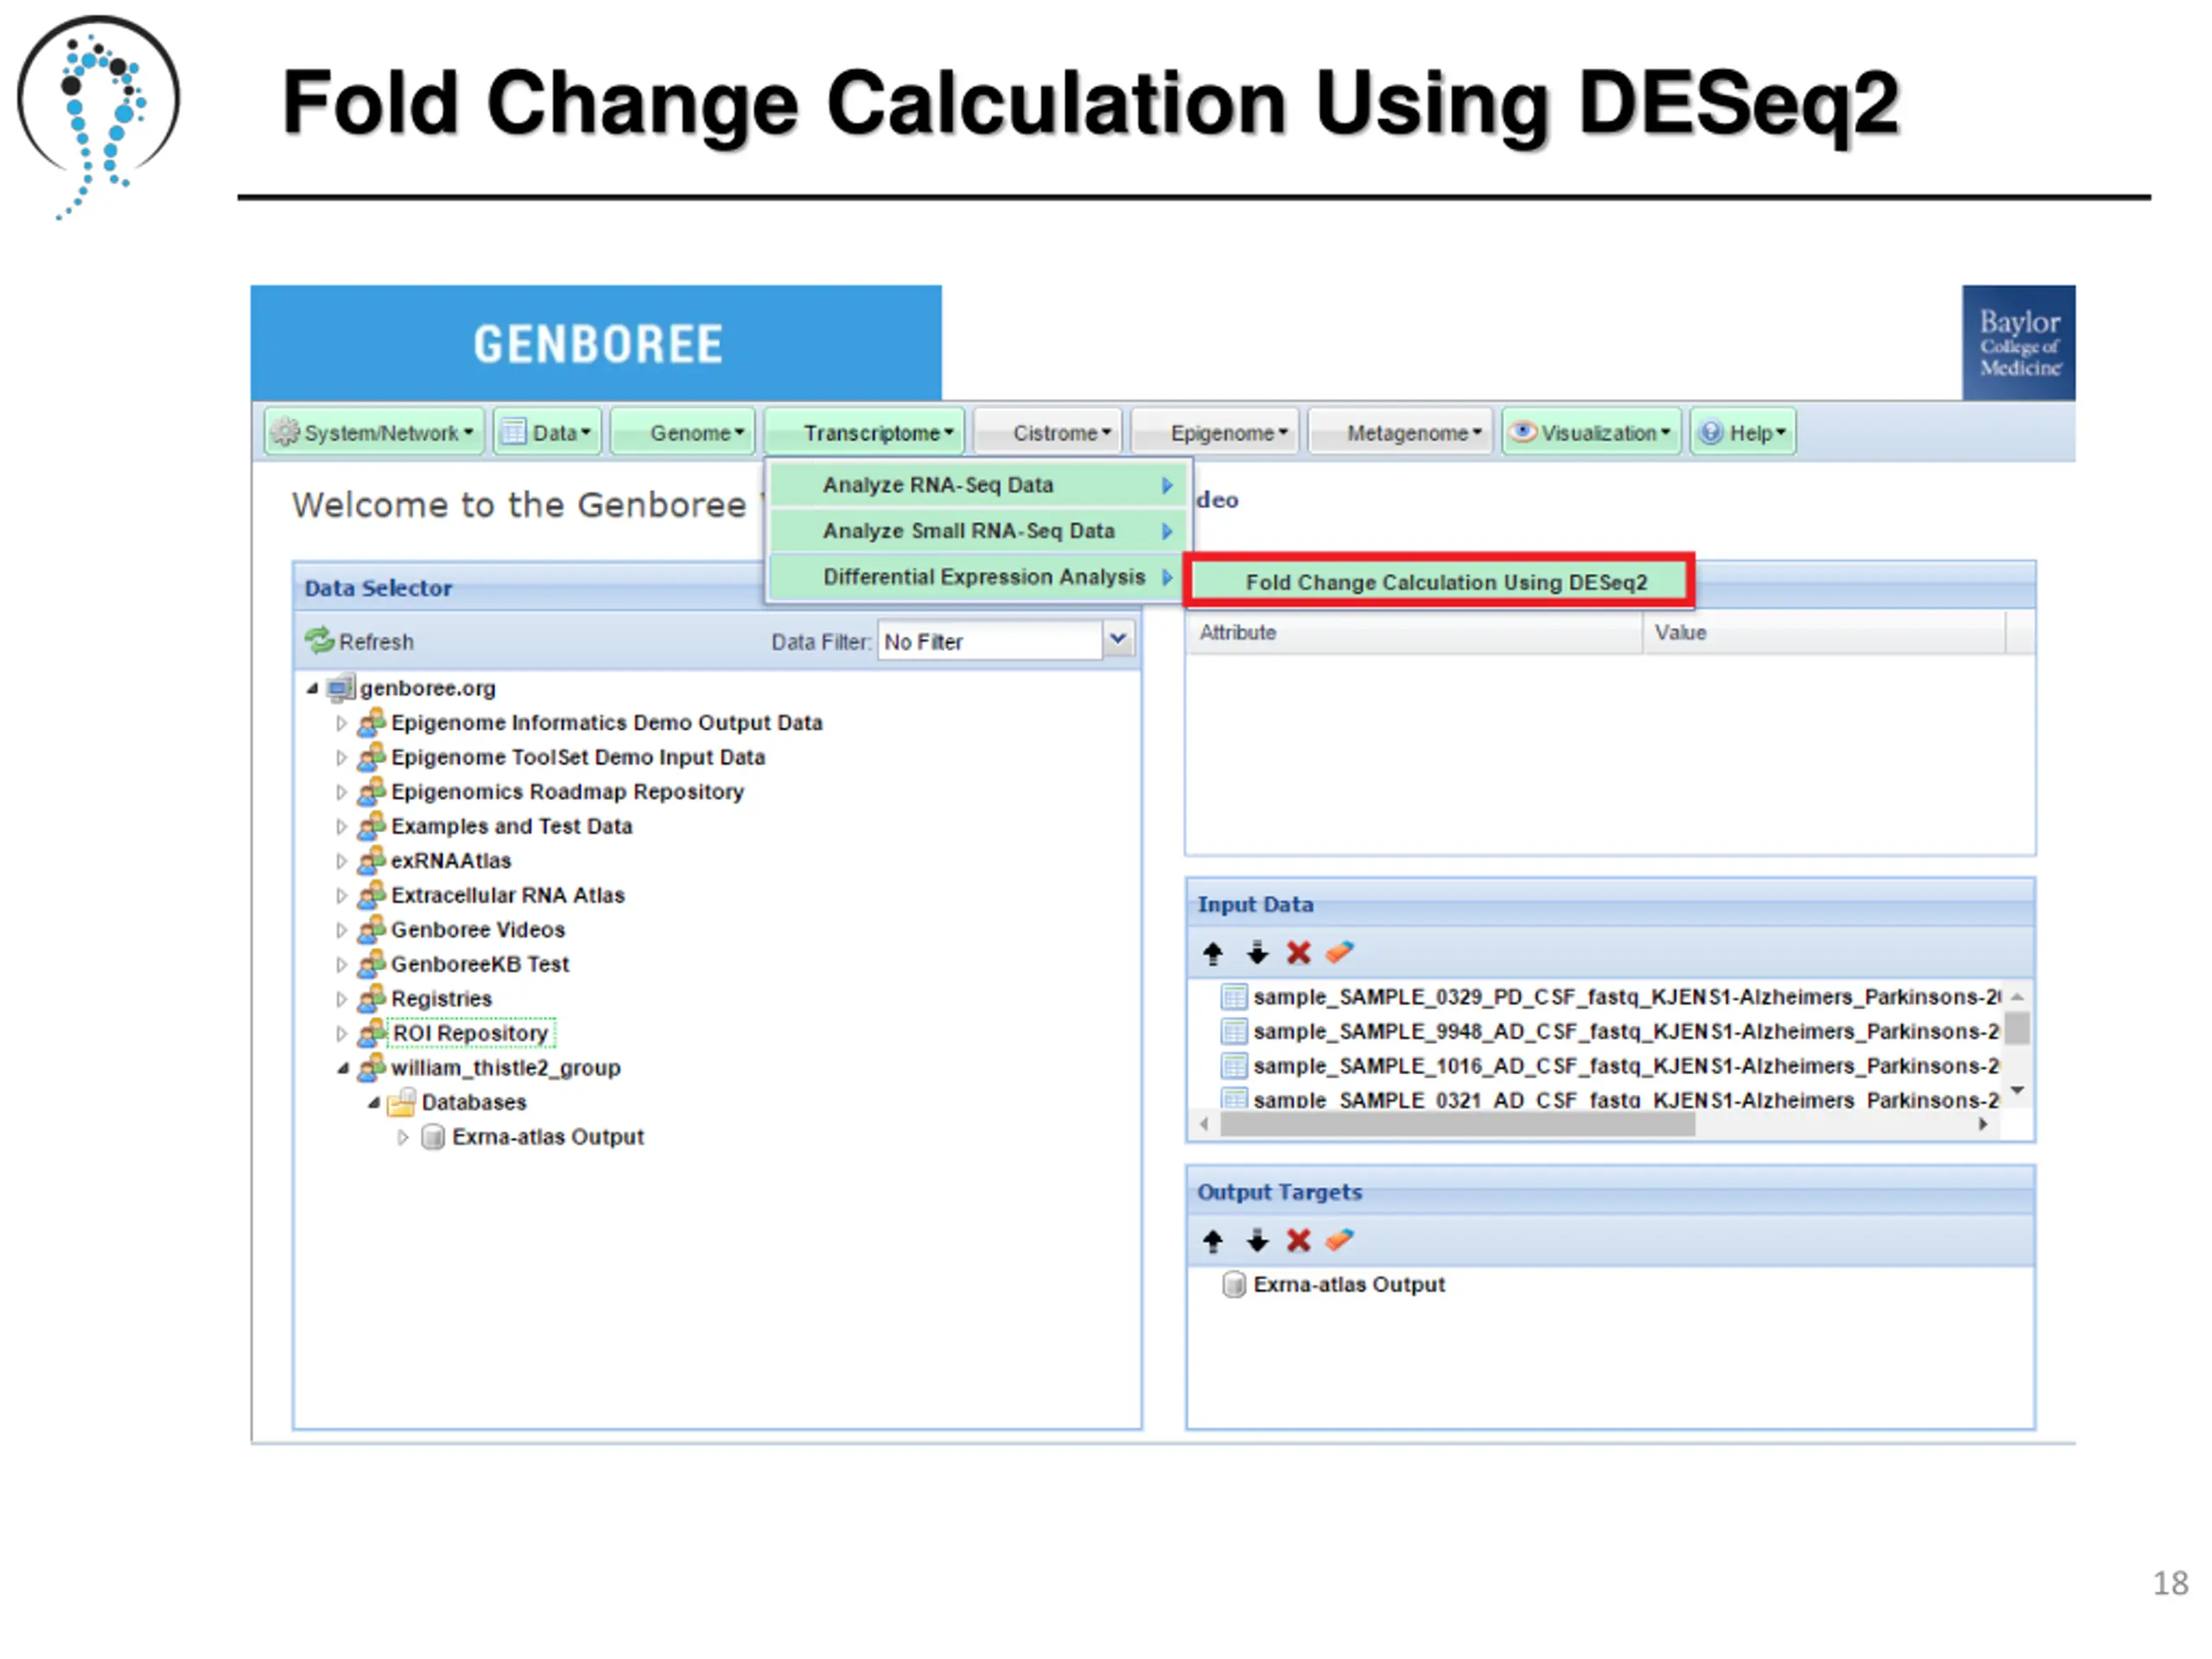Move Output Targets item up arrow
This screenshot has height=1659, width=2212.
(1213, 1241)
